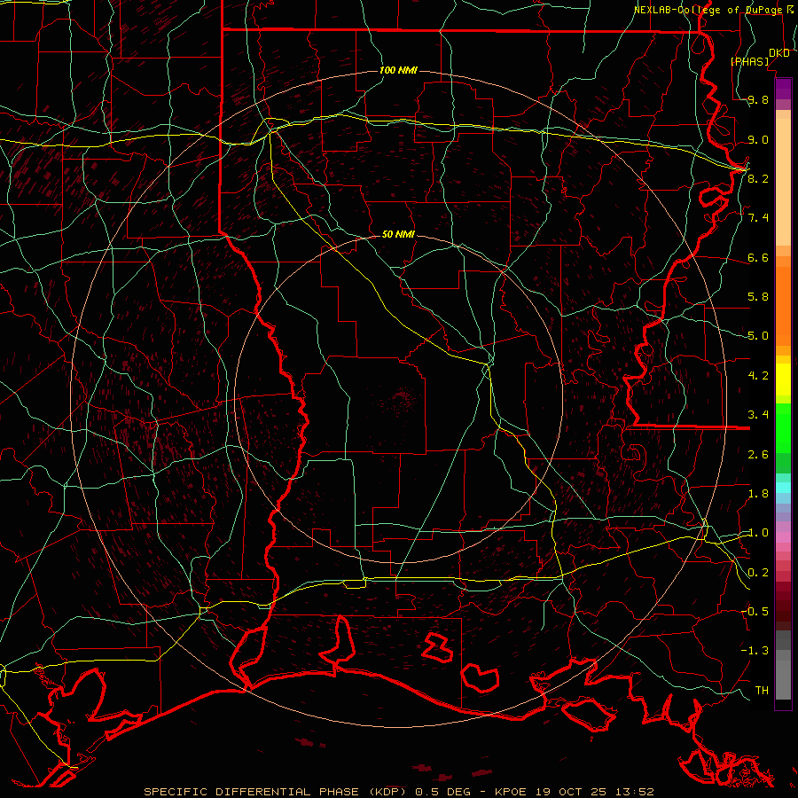Click the pink segment of color bar

pos(783,537)
